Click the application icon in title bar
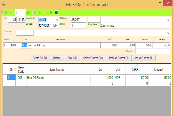 pos(3,4)
